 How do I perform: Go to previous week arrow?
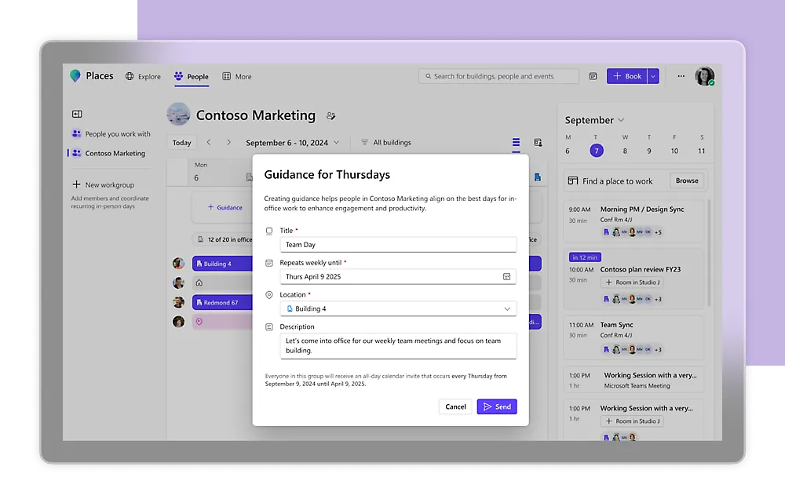coord(209,143)
